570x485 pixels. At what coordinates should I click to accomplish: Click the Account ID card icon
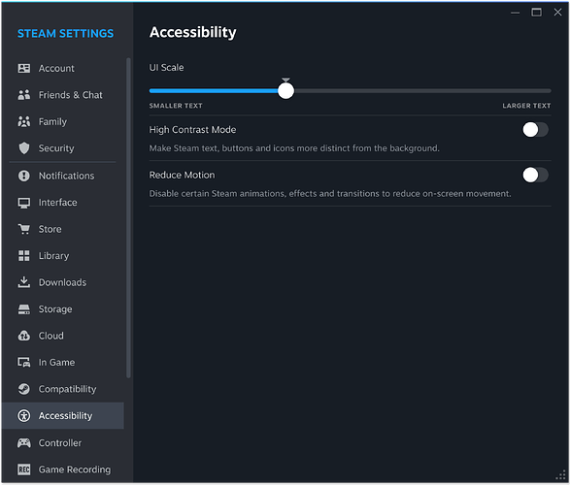[24, 68]
